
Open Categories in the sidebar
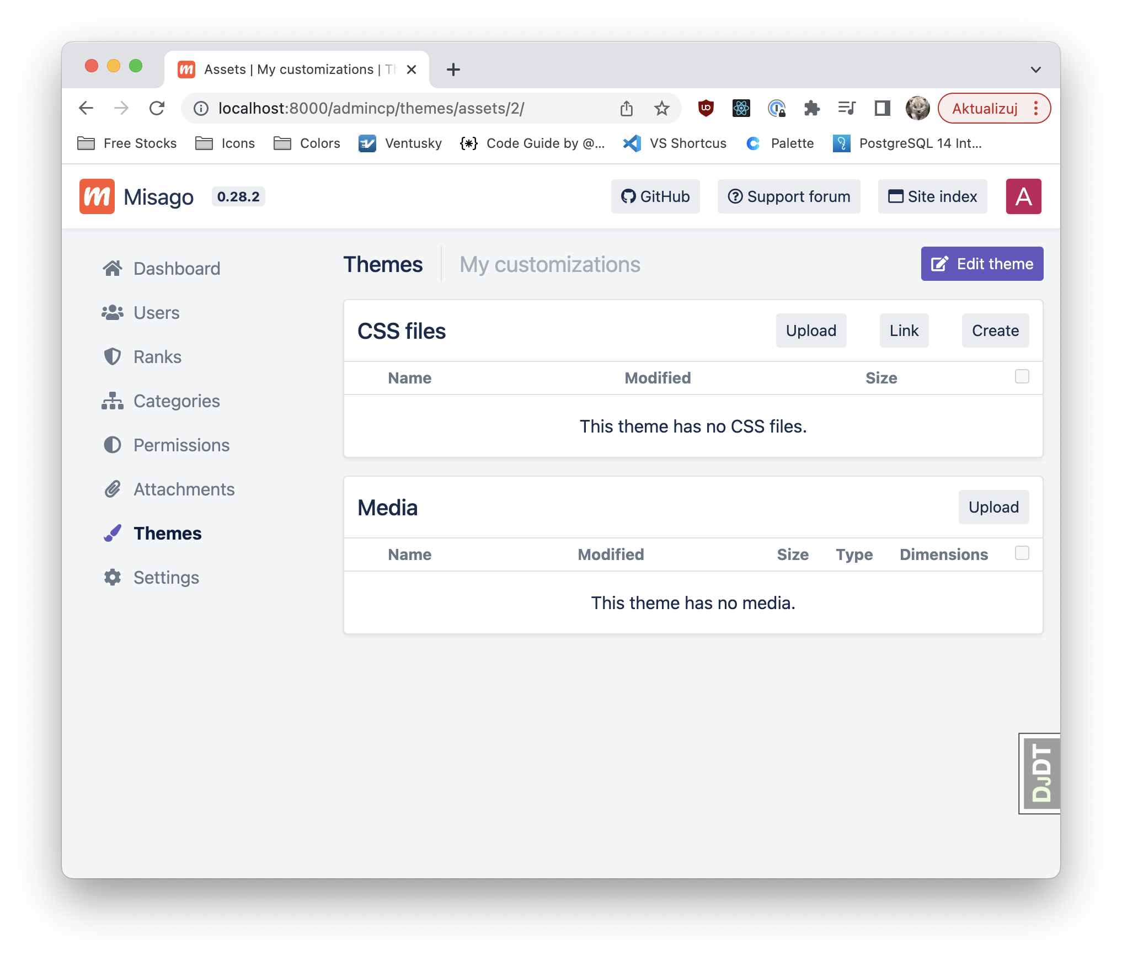point(176,401)
